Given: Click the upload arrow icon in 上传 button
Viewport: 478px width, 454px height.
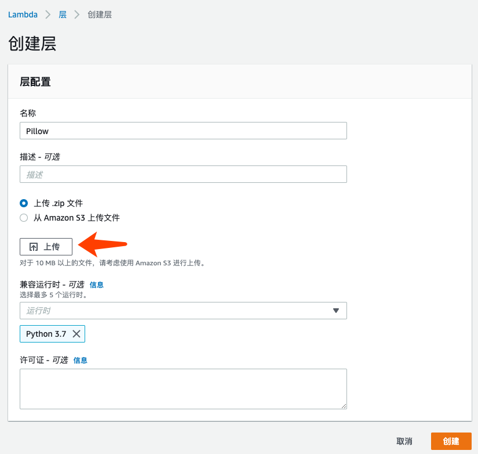Looking at the screenshot, I should point(34,247).
